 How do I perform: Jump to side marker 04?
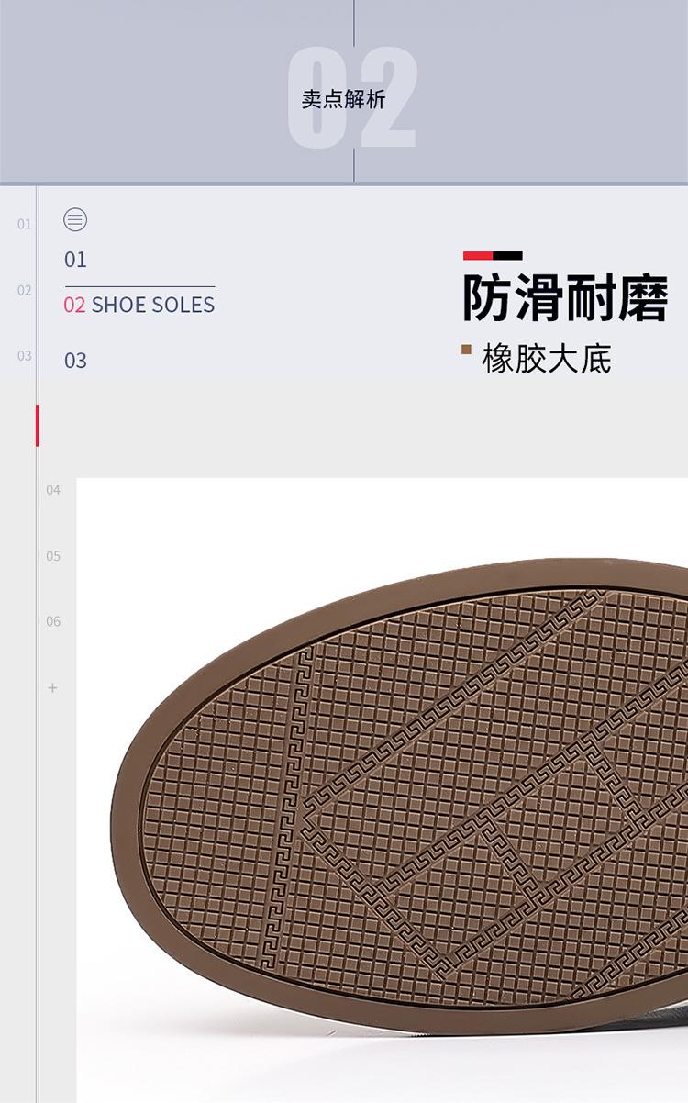tap(53, 490)
